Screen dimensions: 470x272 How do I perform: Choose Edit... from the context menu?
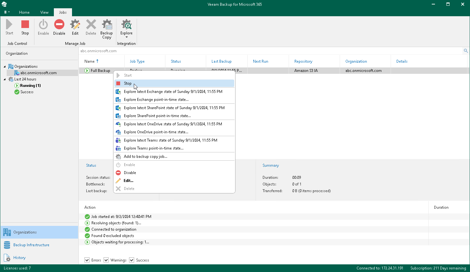pos(174,181)
